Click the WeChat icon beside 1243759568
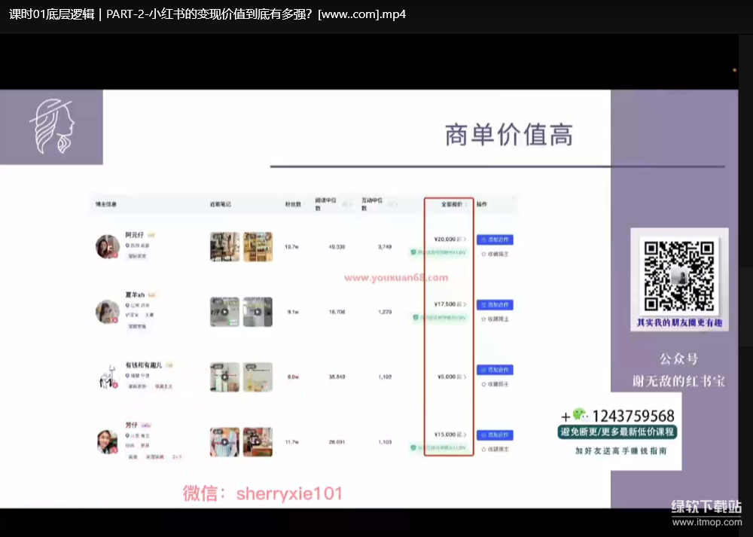This screenshot has height=537, width=753. click(x=579, y=415)
